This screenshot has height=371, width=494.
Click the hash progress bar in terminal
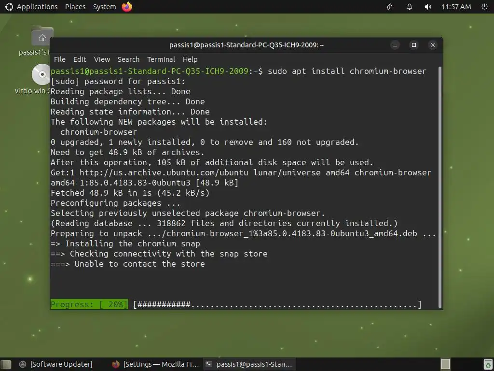(277, 304)
